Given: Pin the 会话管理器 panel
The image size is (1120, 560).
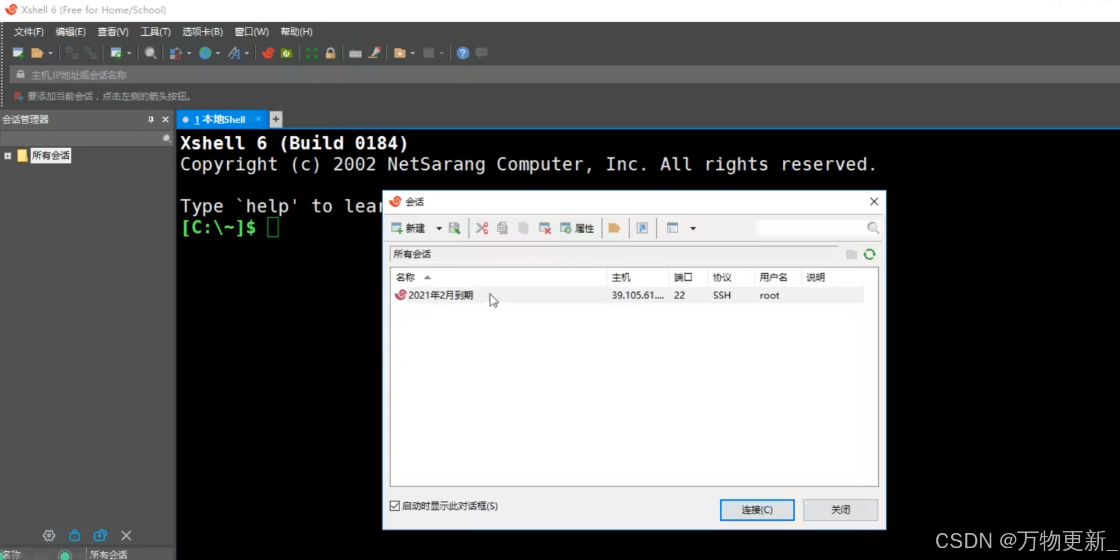Looking at the screenshot, I should (151, 119).
